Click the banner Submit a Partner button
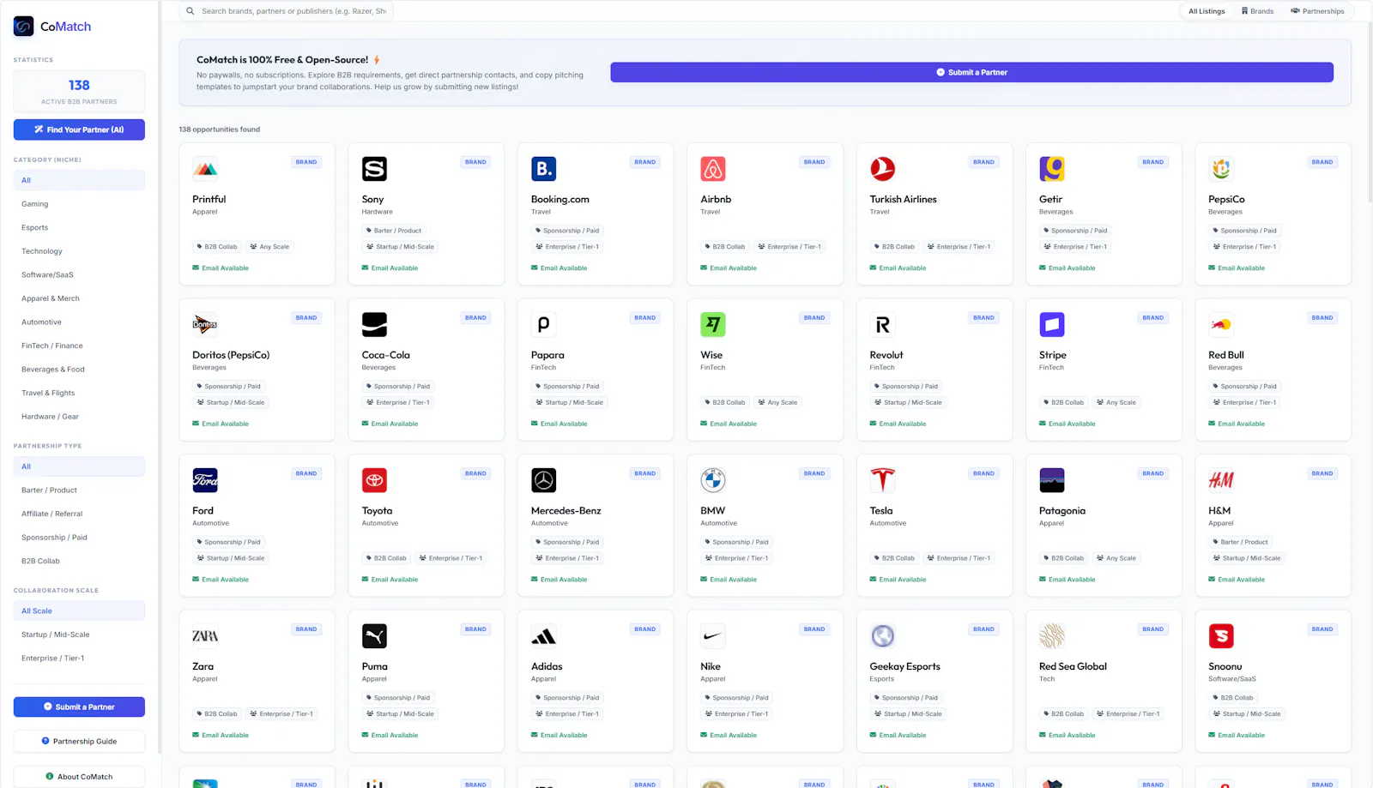 (x=971, y=72)
